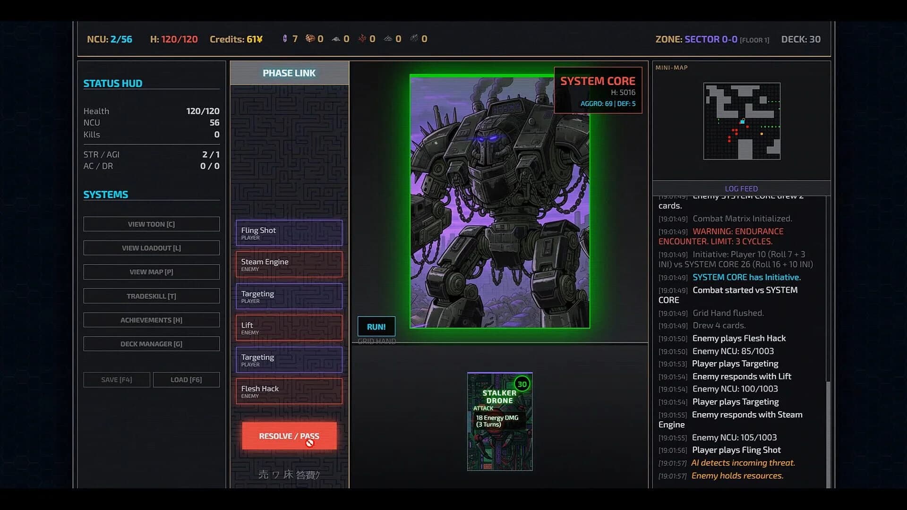Click the treasure chest resource icon
The height and width of the screenshot is (510, 907).
point(310,39)
